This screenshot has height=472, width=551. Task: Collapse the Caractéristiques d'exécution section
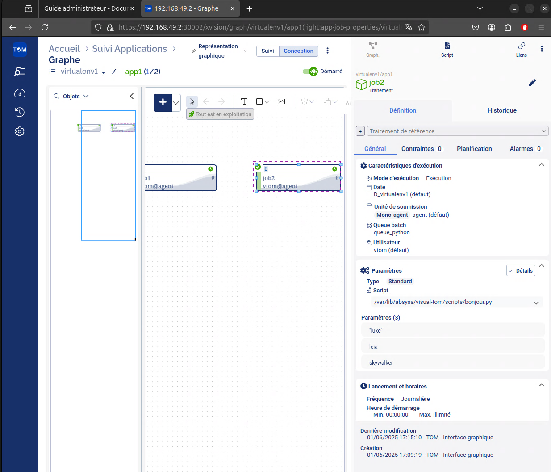[542, 165]
